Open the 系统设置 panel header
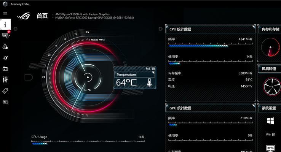This screenshot has height=152, width=281. 269,108
